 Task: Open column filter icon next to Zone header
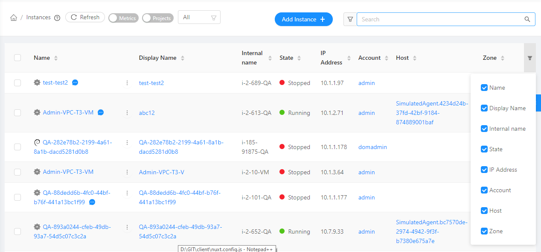tap(530, 58)
